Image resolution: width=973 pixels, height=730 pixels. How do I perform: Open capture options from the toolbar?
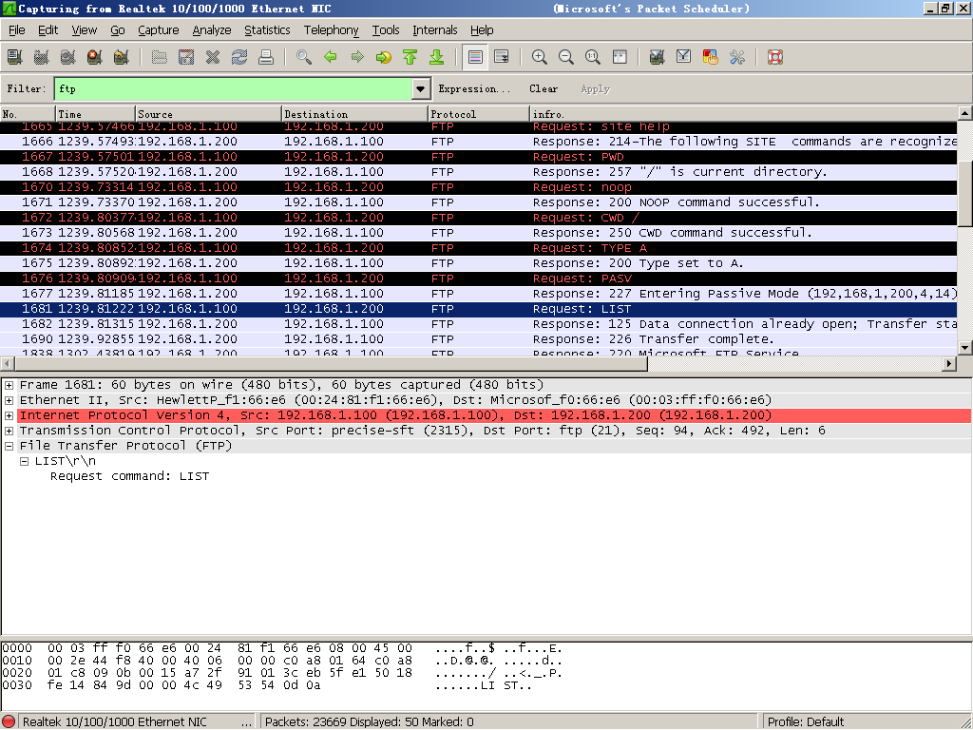pyautogui.click(x=42, y=57)
